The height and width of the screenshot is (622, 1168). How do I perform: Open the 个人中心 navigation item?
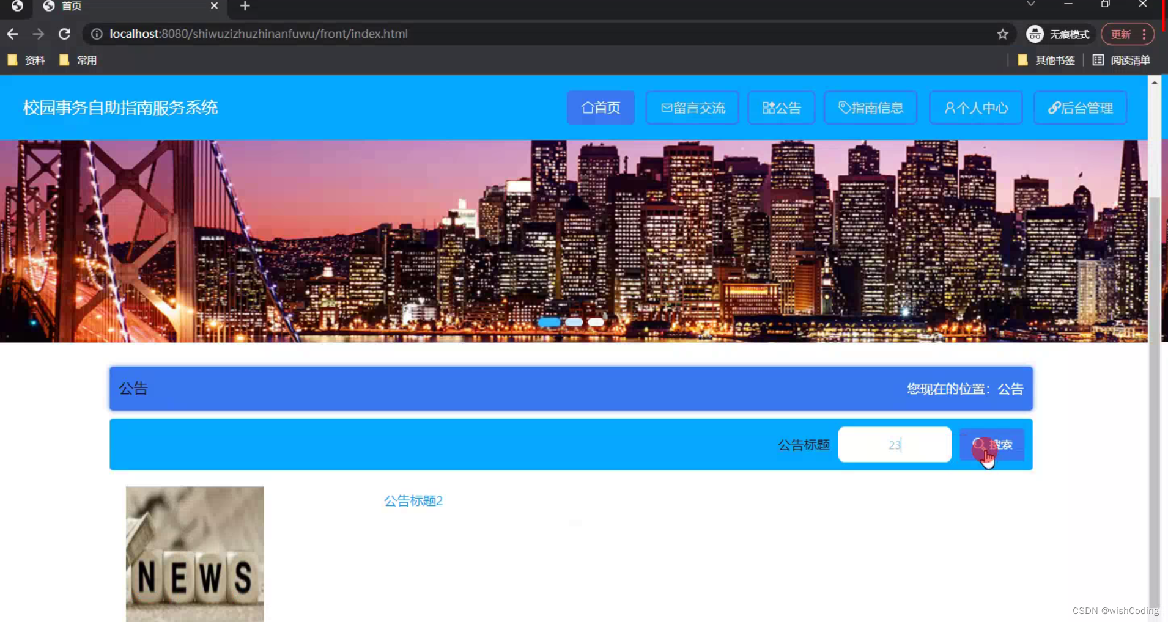pos(976,108)
